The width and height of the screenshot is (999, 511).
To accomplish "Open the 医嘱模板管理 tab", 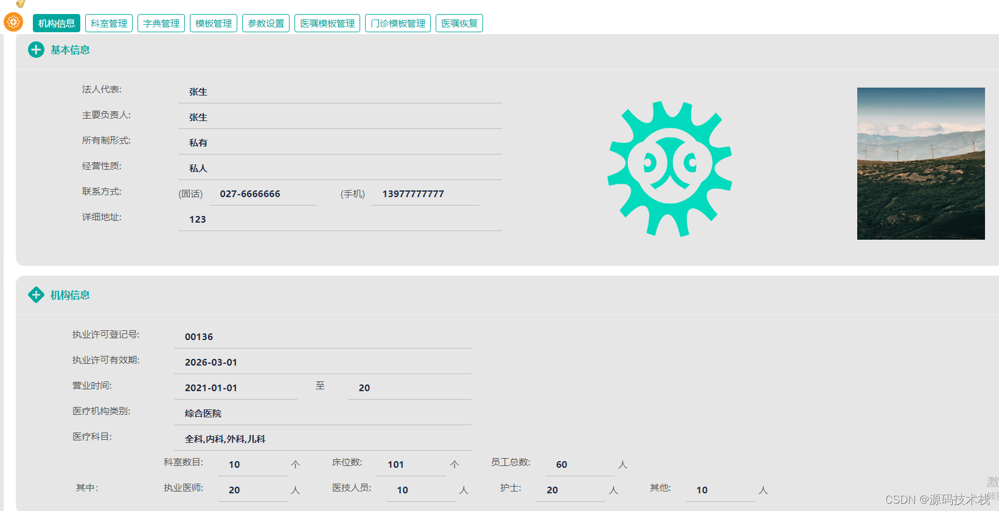I will click(x=327, y=23).
